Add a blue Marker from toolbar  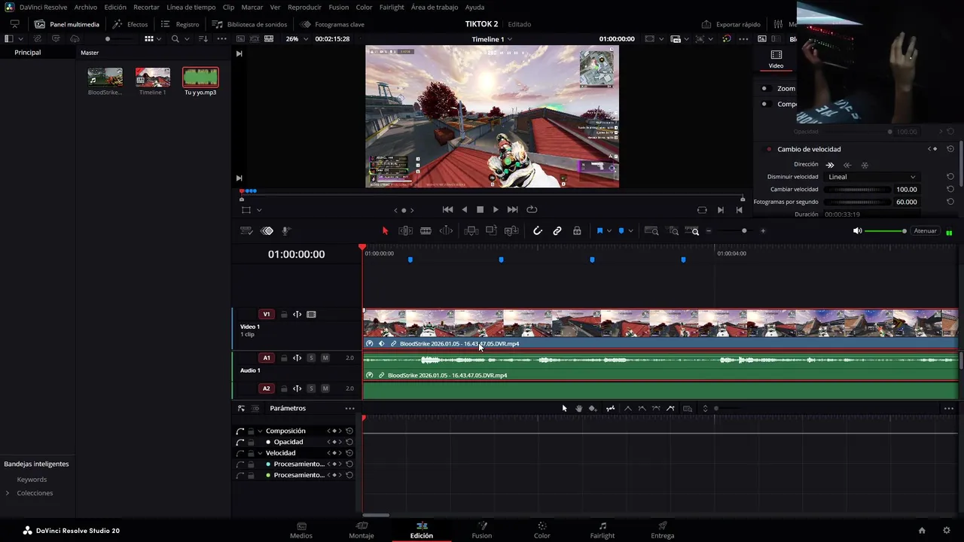tap(621, 231)
